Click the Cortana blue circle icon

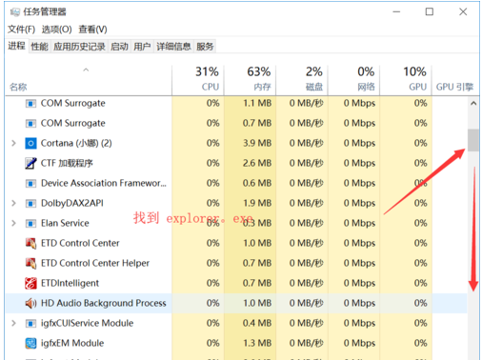point(30,143)
